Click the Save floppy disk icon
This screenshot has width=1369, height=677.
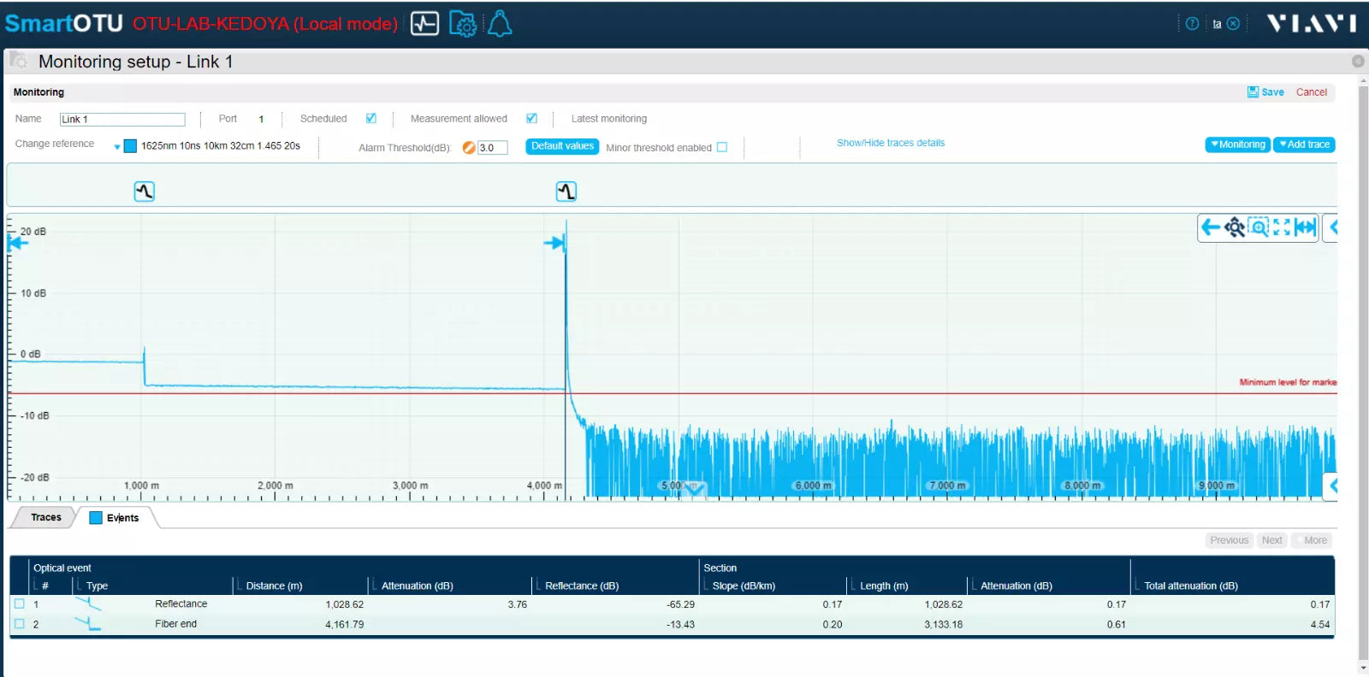click(1253, 91)
